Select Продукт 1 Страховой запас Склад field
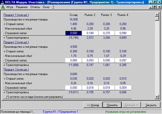Screen dimensions: 162x114 [74, 33]
